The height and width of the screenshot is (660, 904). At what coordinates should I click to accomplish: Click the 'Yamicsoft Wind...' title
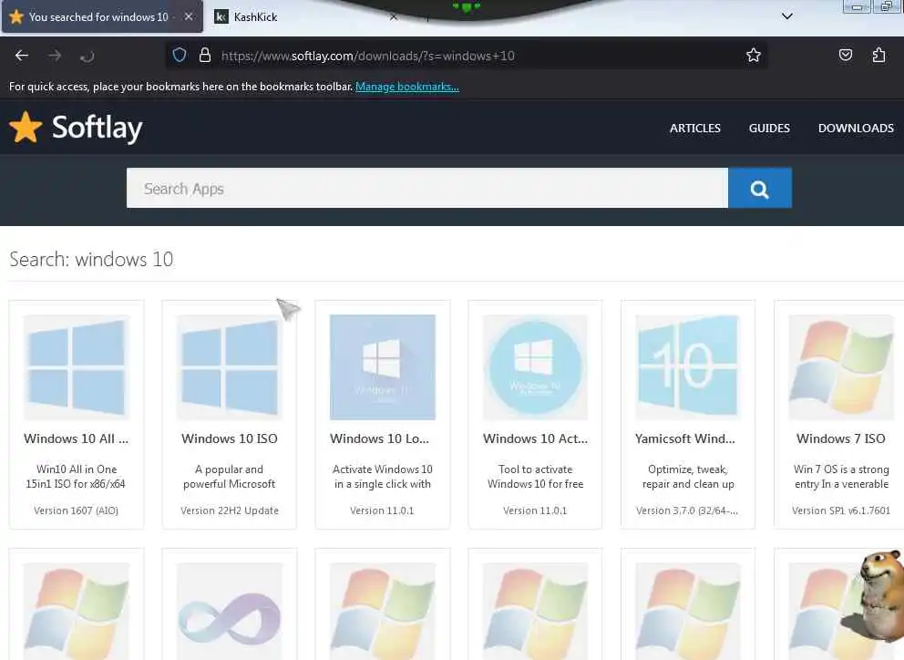point(685,438)
